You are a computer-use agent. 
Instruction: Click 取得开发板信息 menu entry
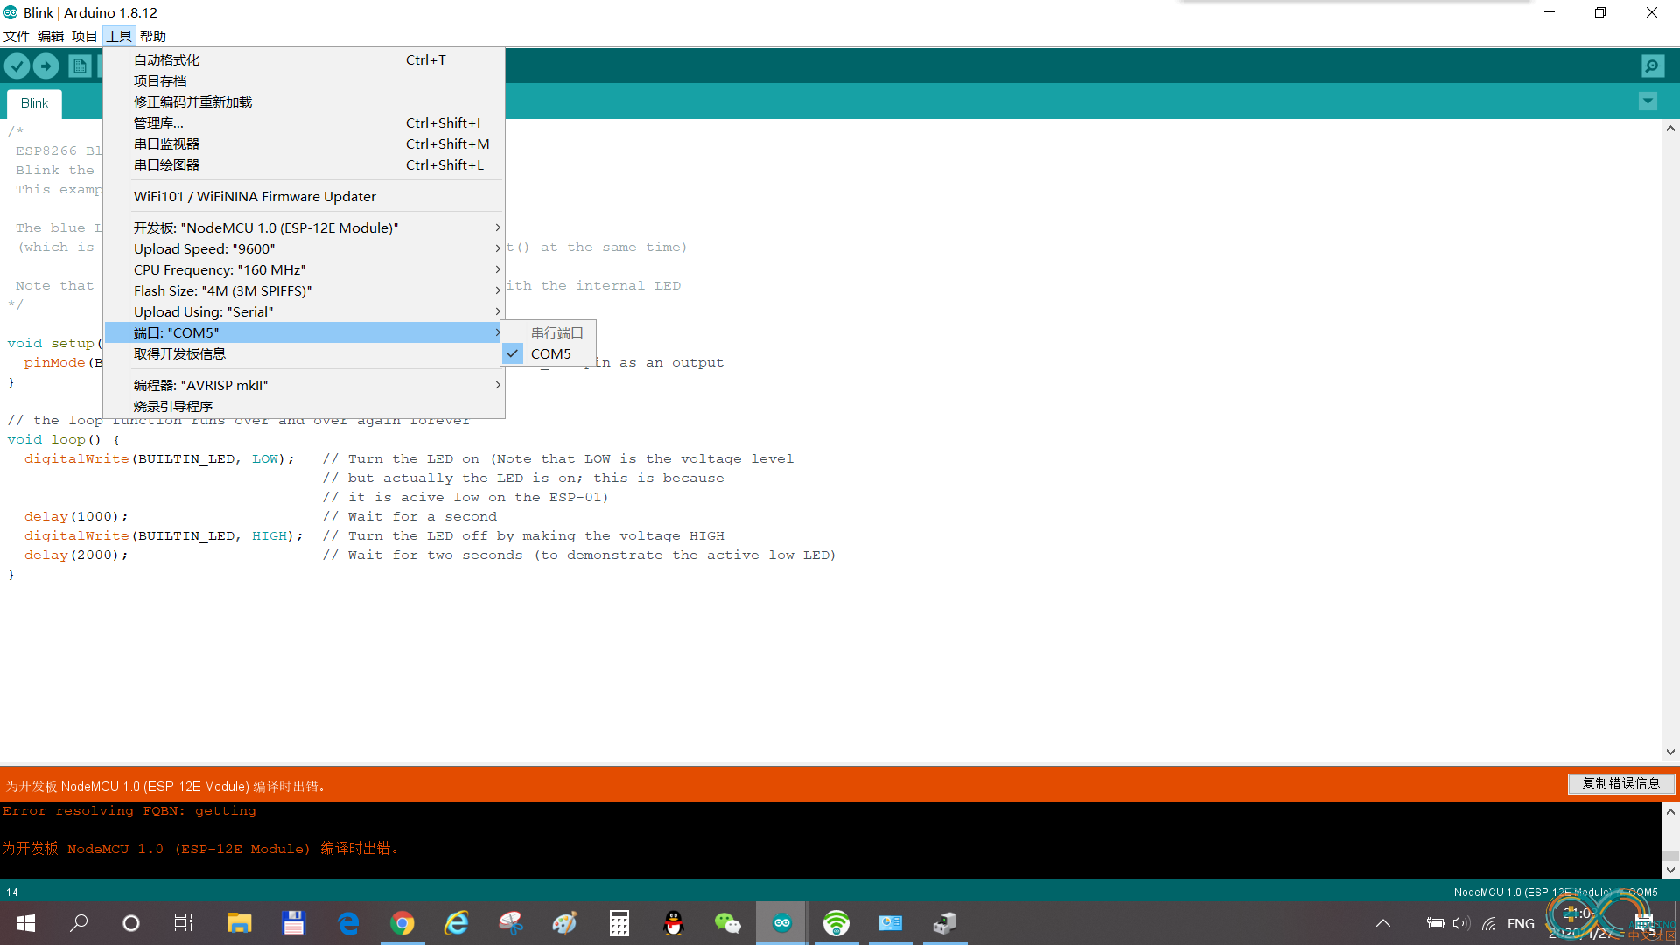pos(304,353)
